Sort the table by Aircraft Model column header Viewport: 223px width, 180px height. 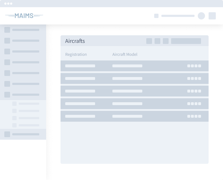(x=125, y=54)
